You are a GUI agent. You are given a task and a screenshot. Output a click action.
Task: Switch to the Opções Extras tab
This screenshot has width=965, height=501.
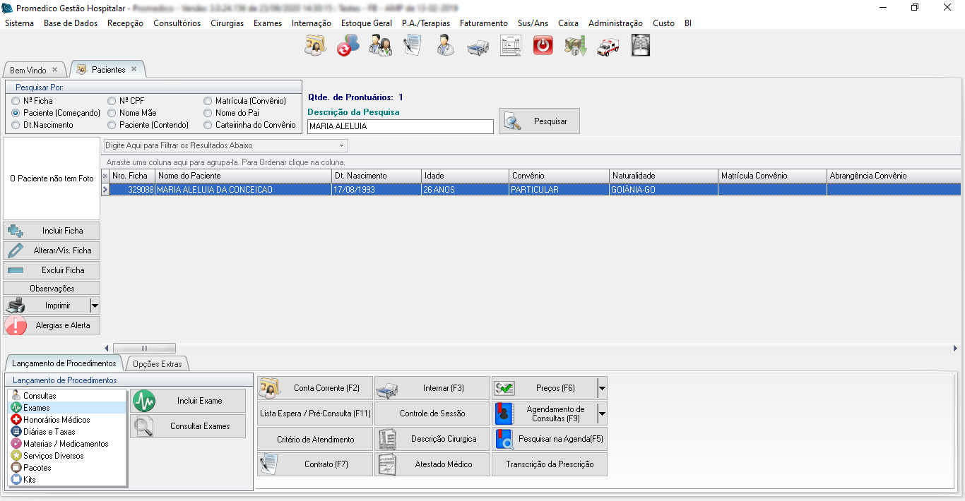(157, 364)
